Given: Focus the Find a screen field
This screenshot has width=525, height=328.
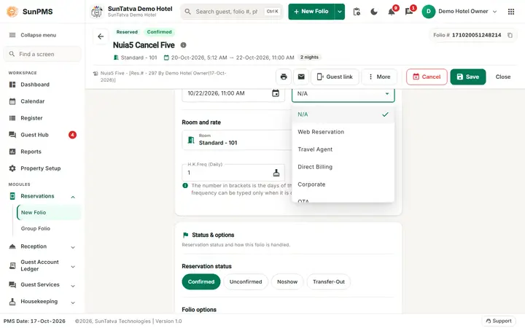Looking at the screenshot, I should pyautogui.click(x=42, y=54).
